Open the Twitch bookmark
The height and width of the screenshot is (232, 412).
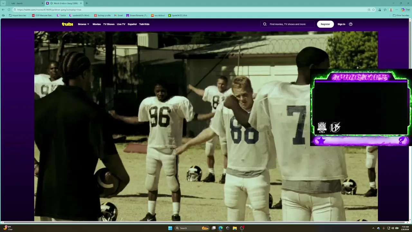[x=61, y=15]
